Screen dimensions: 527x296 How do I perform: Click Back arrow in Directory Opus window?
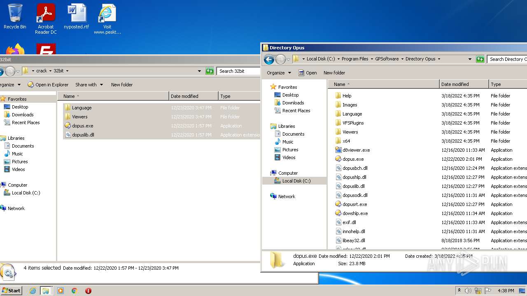(x=269, y=59)
